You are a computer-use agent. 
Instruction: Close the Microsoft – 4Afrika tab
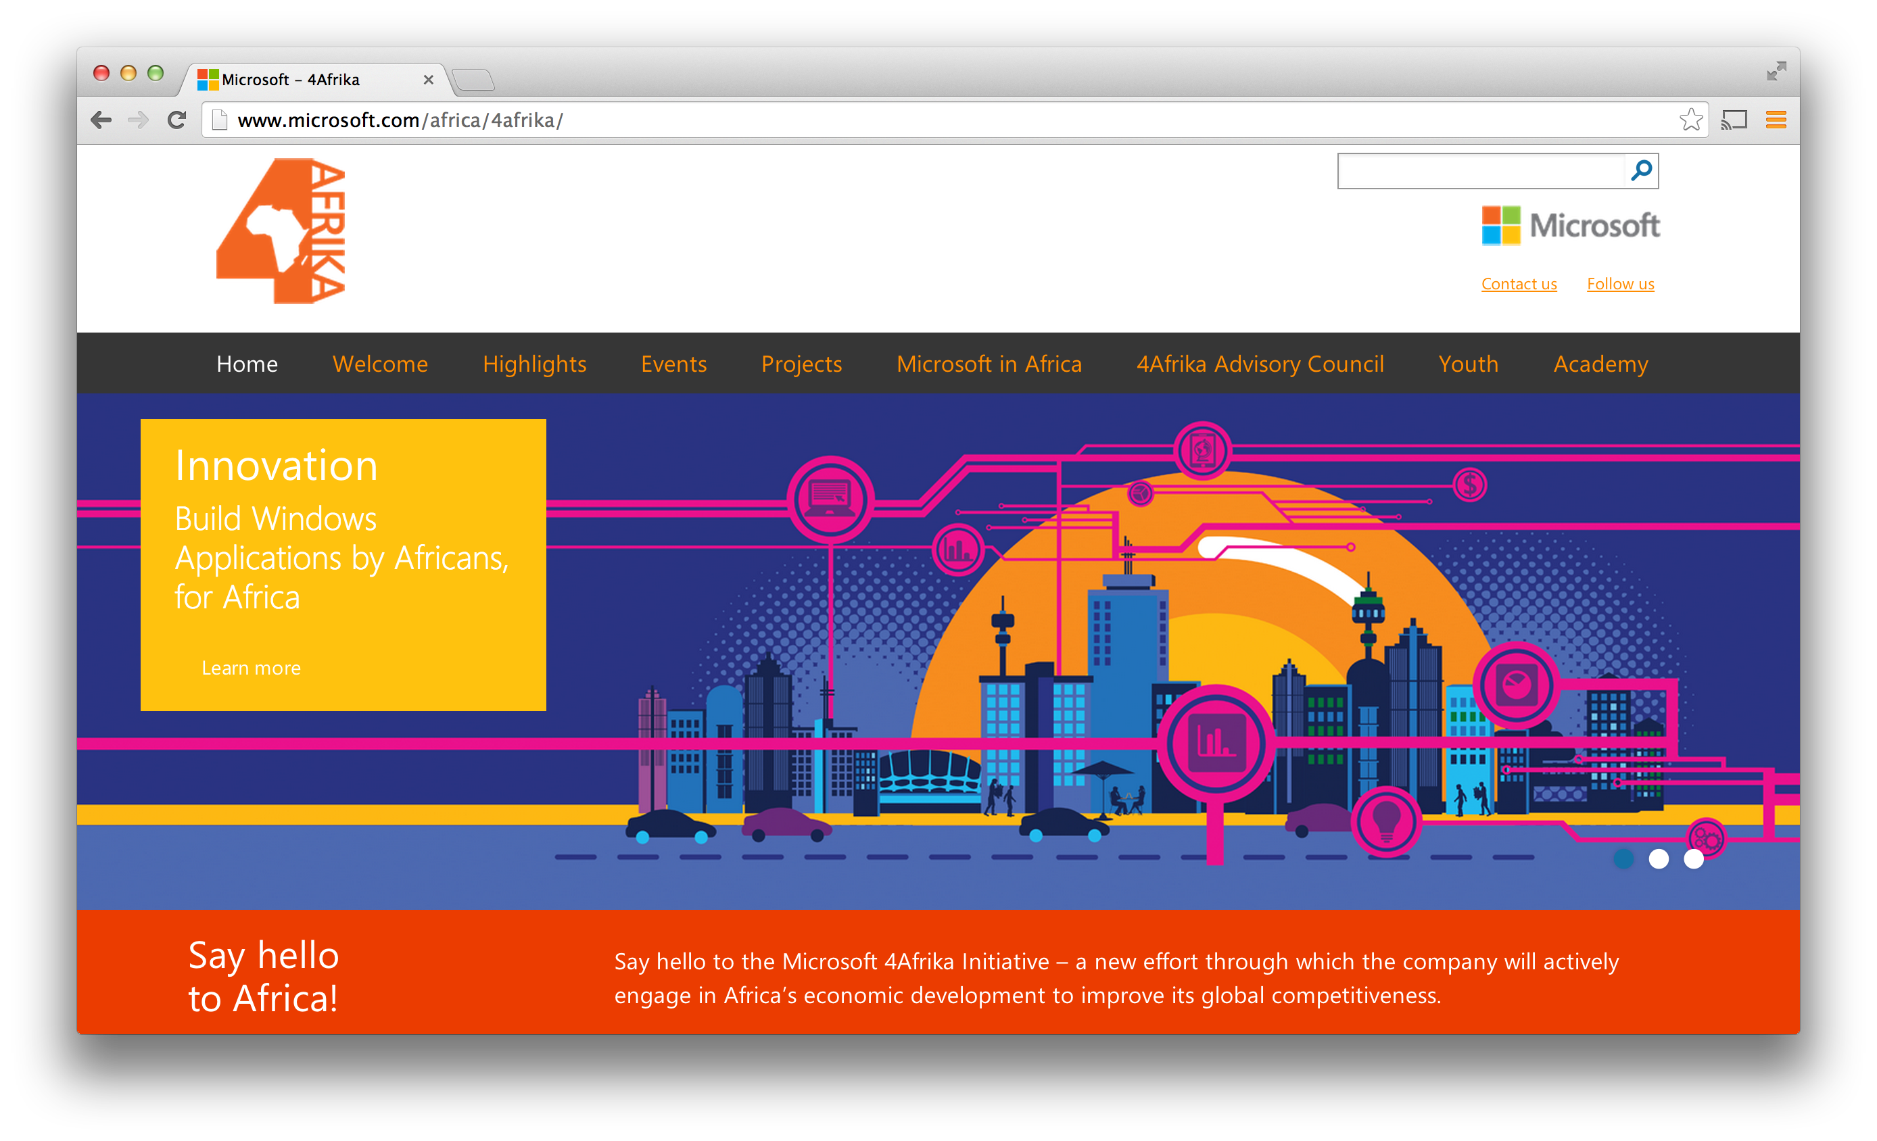point(428,79)
